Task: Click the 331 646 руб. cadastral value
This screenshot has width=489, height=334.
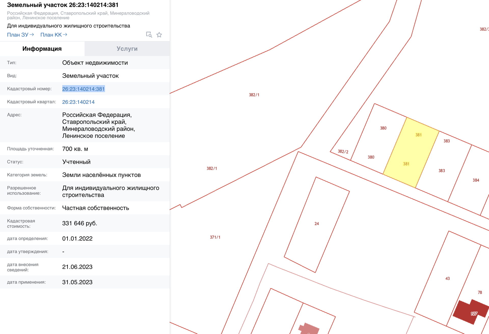Action: click(x=79, y=223)
